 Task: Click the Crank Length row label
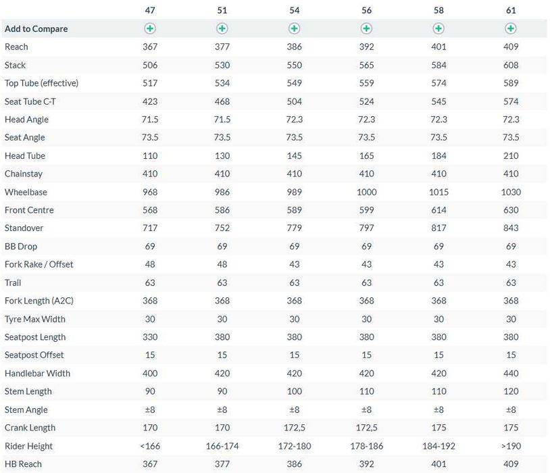30,428
